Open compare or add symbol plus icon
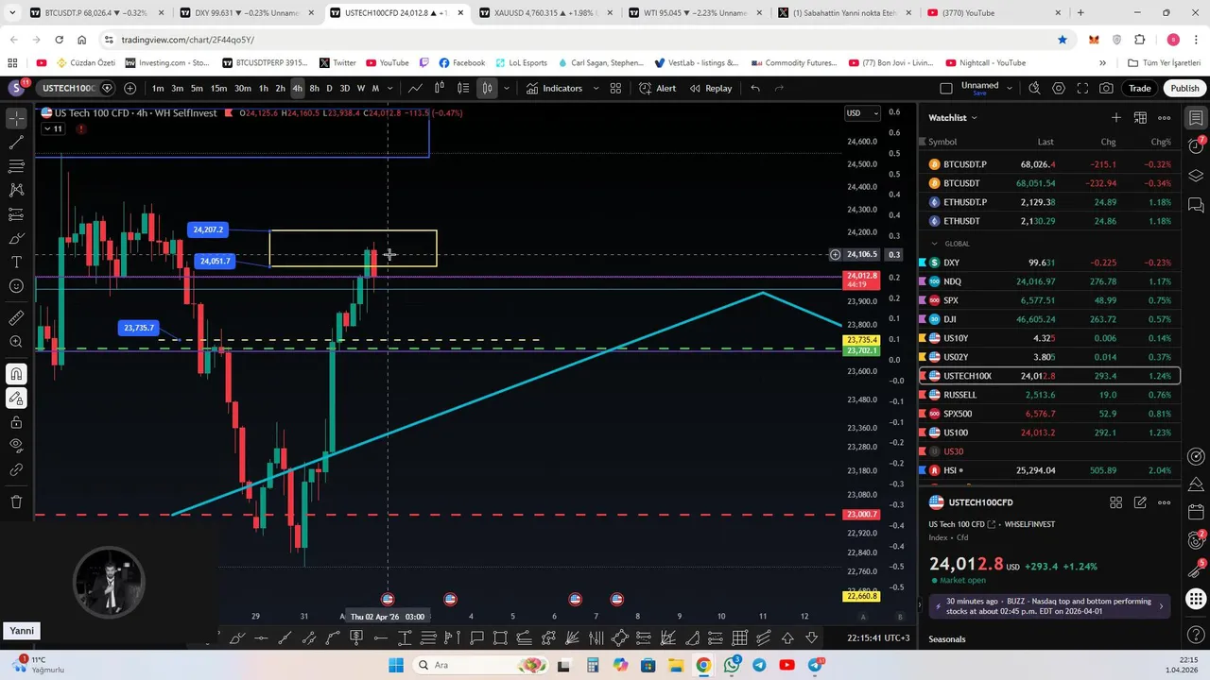Screen dimensions: 1210x680 130,88
